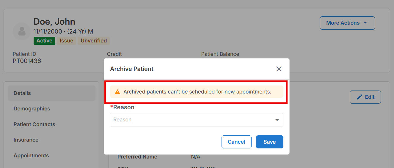Open the More Actions dropdown

pyautogui.click(x=347, y=23)
